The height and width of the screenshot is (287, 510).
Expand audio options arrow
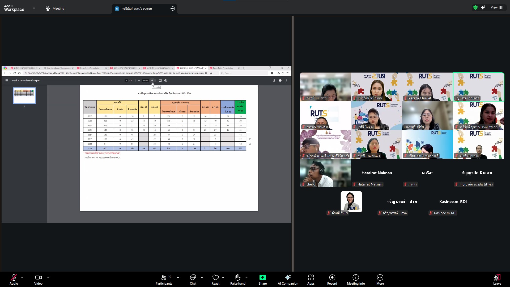[22, 277]
